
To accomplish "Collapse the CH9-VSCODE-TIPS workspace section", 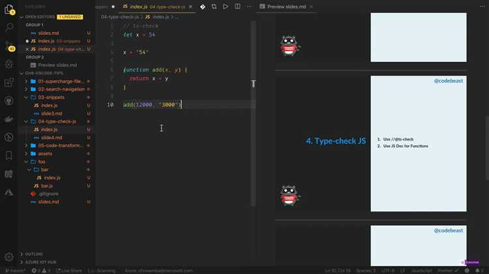I will [22, 73].
